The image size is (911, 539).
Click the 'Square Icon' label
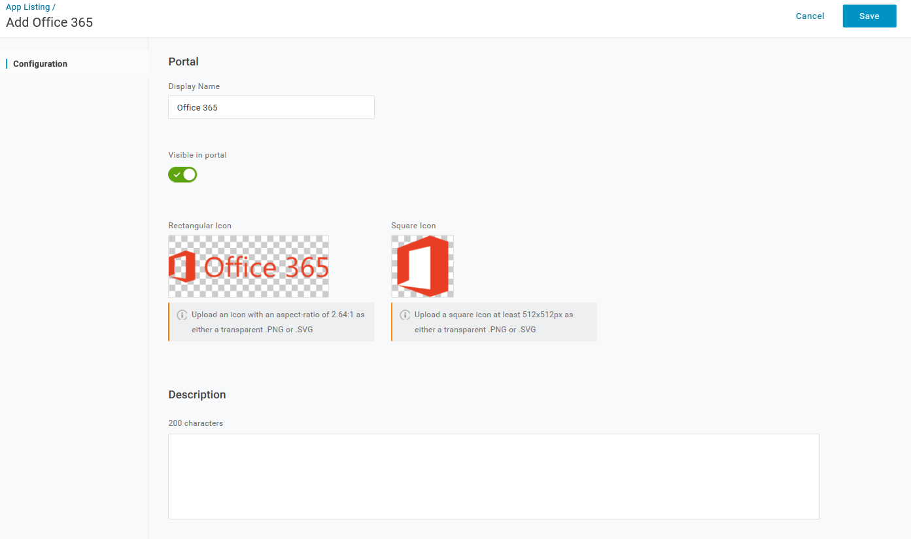(413, 226)
